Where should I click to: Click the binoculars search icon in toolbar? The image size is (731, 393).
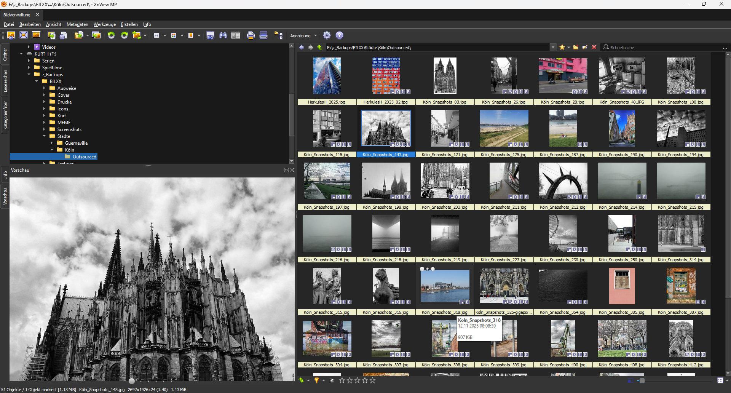(x=223, y=35)
